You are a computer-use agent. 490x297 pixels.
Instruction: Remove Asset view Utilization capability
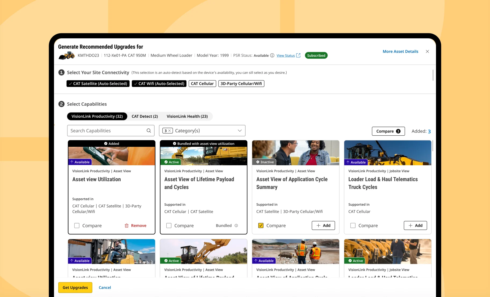coord(136,226)
